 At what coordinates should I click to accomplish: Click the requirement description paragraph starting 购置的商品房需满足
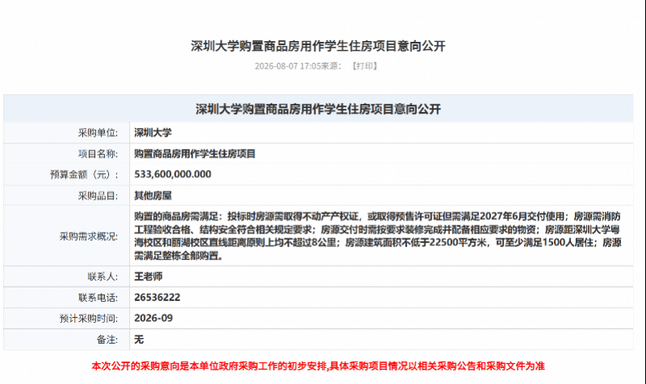tap(377, 236)
